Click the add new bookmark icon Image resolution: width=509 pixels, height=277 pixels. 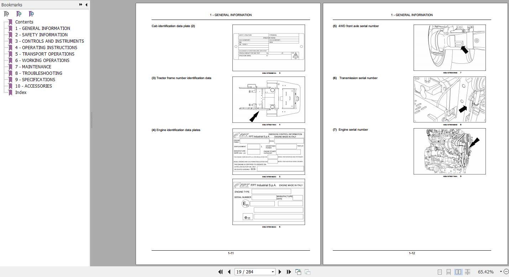point(19,14)
